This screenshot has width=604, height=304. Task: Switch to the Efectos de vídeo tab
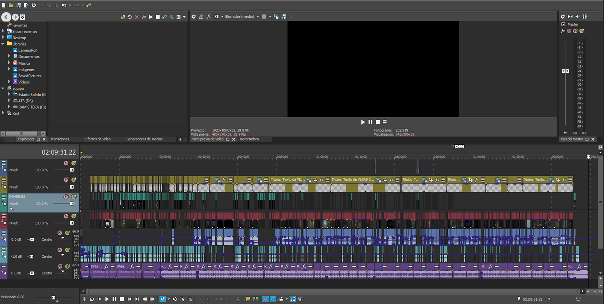(98, 139)
